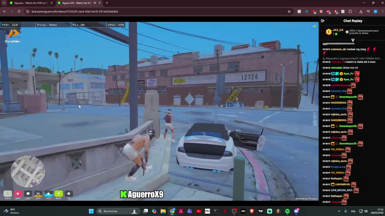Switch to Chrome in the taskbar
This screenshot has height=216, width=385.
click(x=172, y=211)
